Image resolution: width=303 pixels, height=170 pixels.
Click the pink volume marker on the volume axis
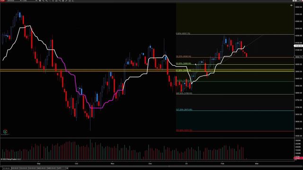(x=298, y=158)
